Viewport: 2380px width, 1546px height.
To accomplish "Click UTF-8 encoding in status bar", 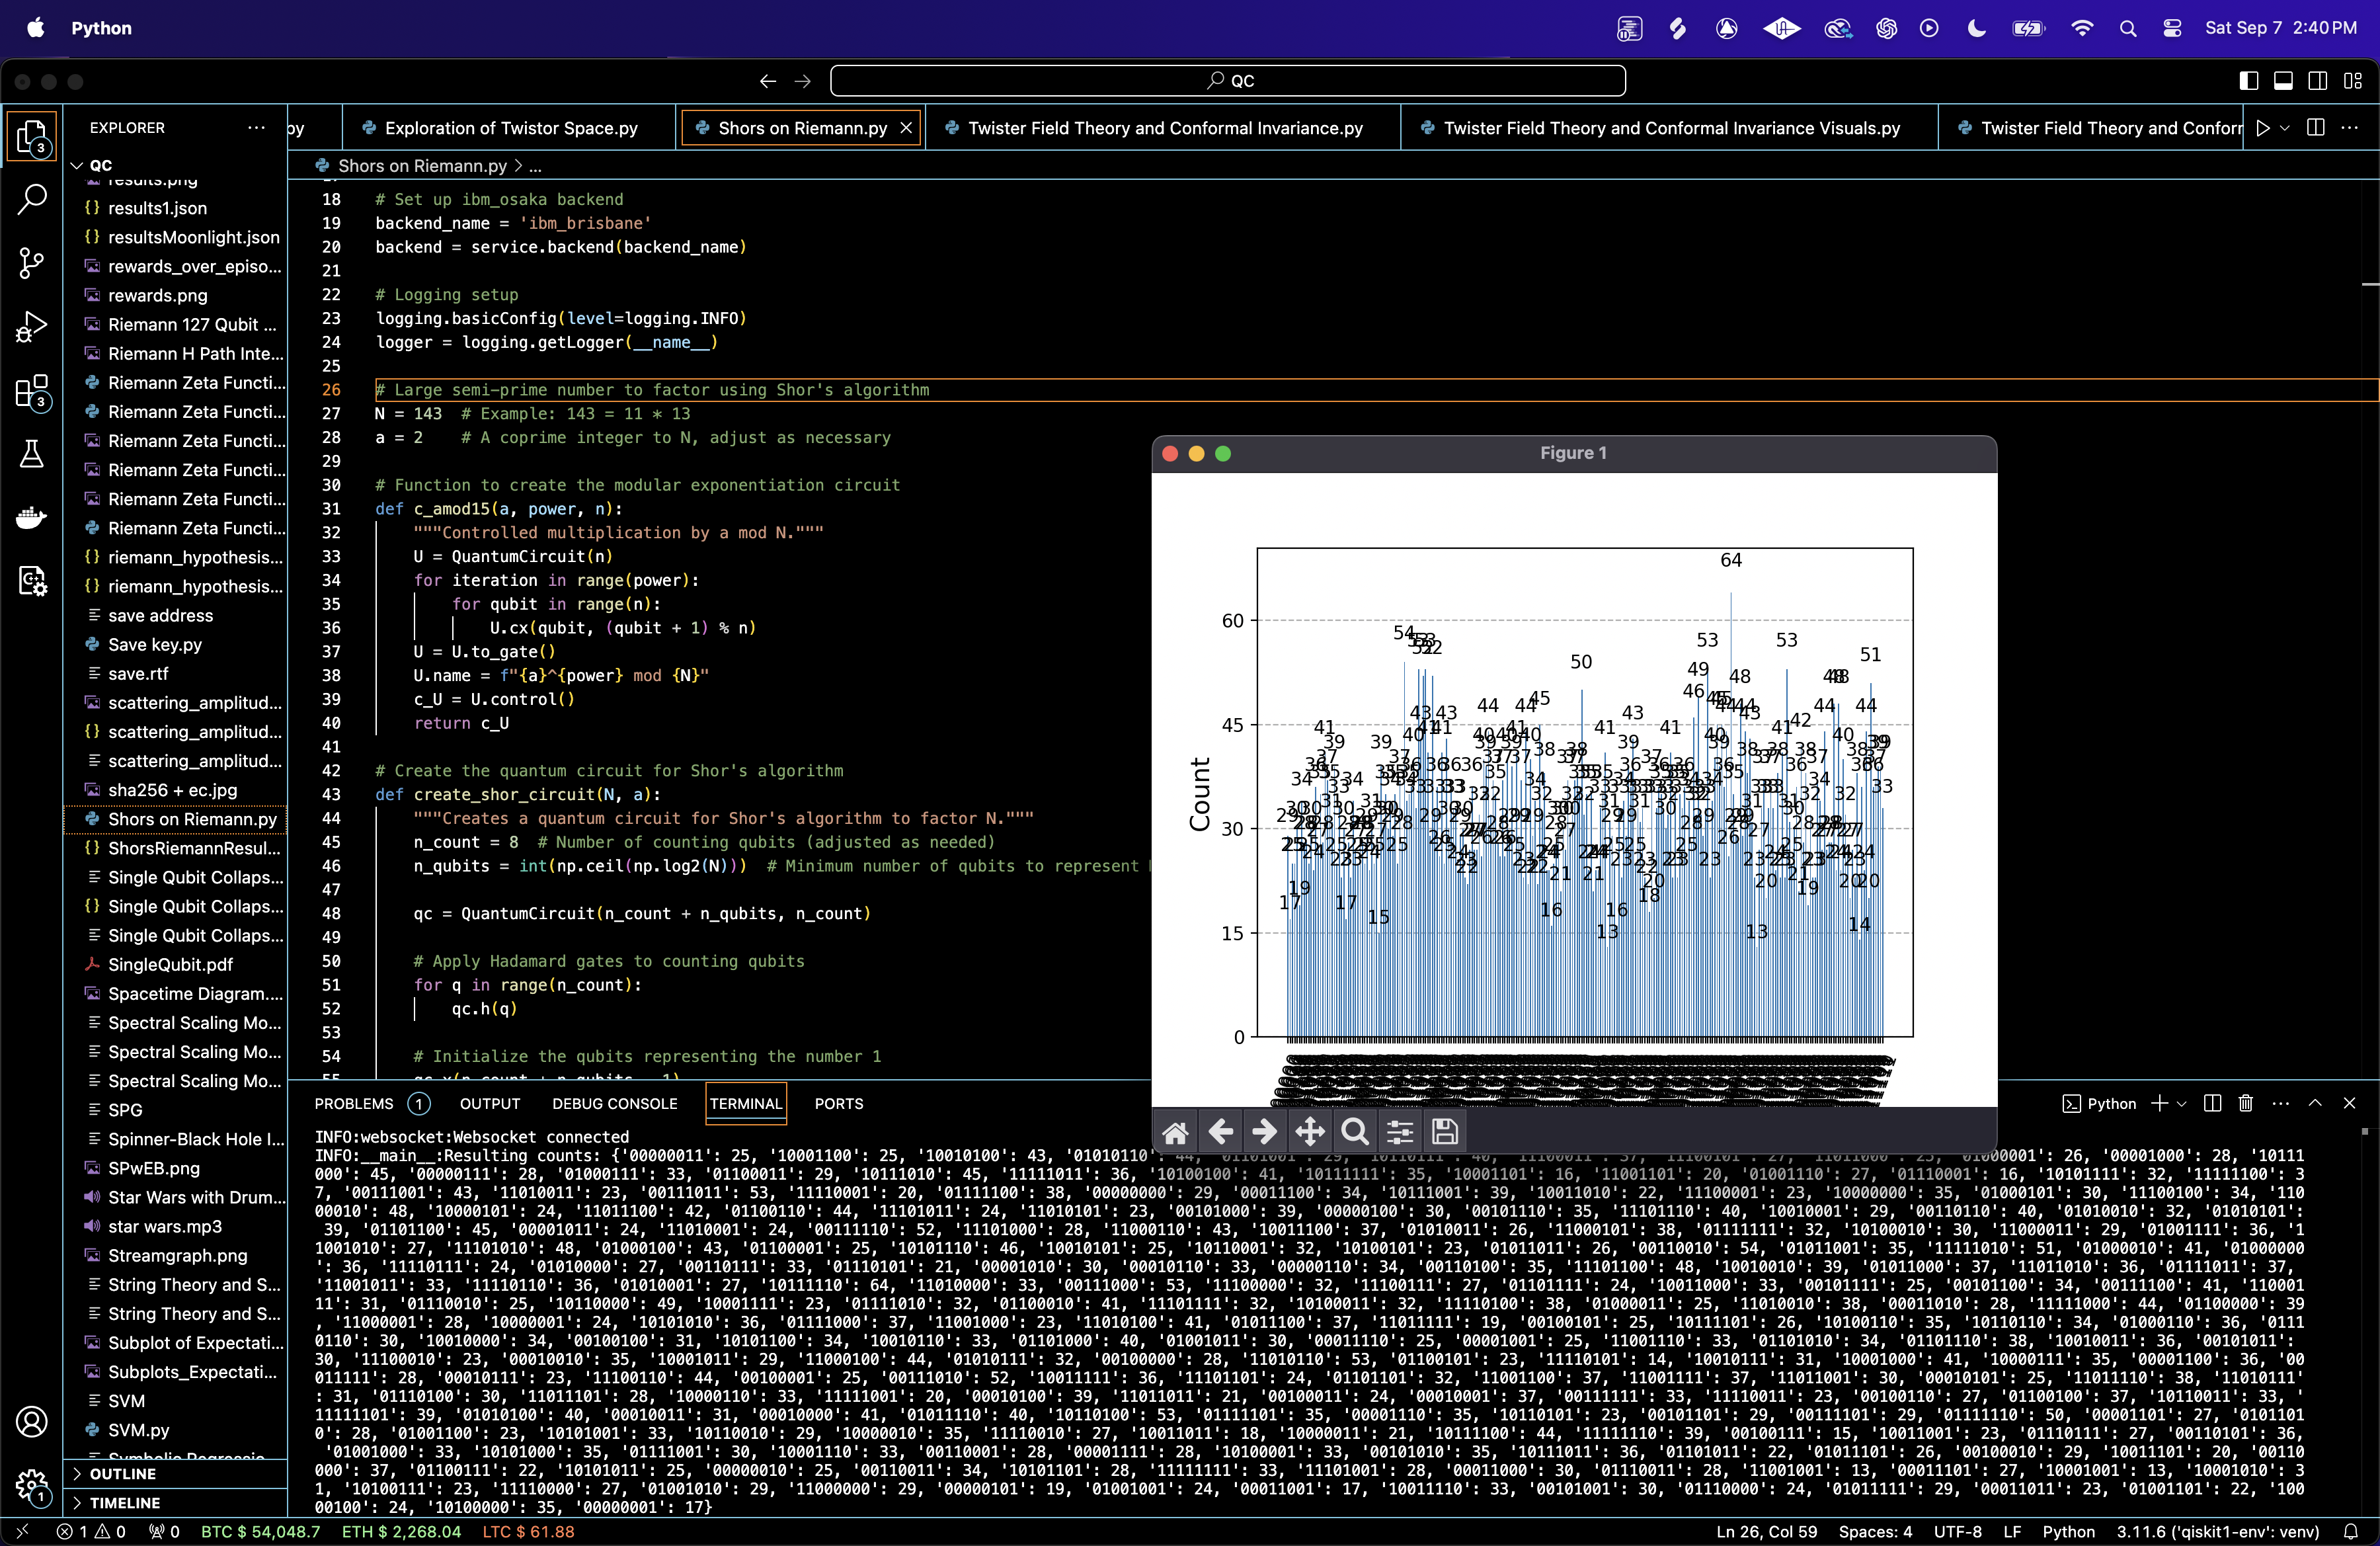I will point(1957,1532).
